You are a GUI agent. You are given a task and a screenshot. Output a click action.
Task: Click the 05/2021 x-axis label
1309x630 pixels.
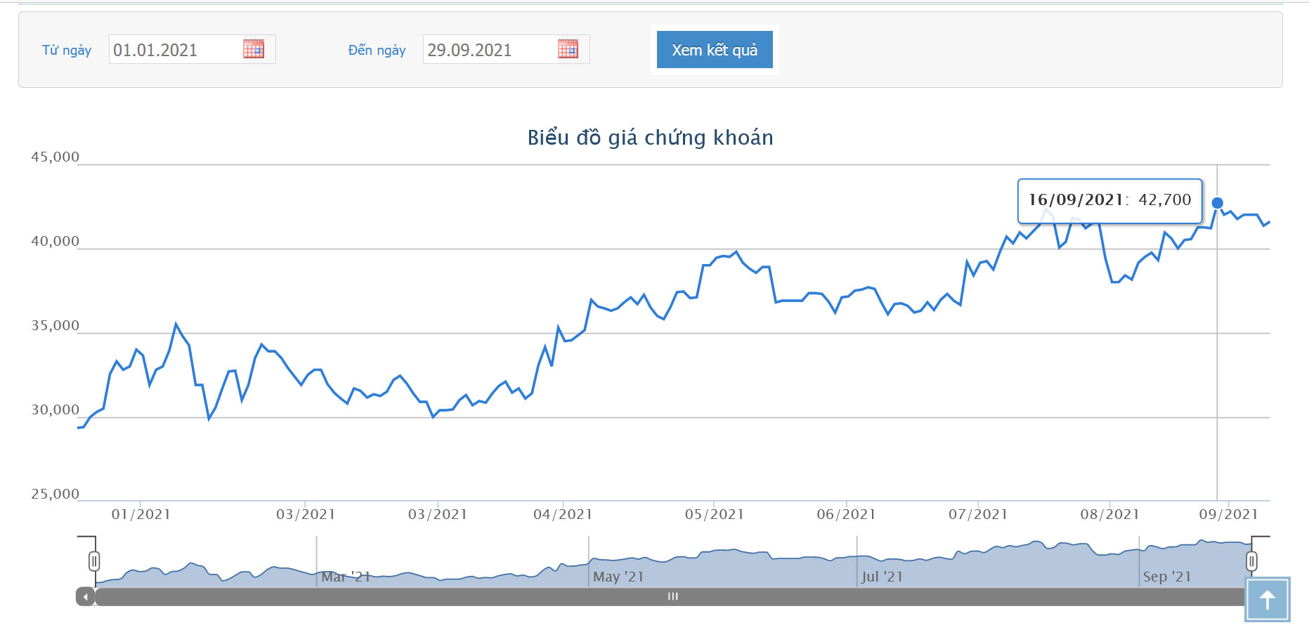point(714,514)
